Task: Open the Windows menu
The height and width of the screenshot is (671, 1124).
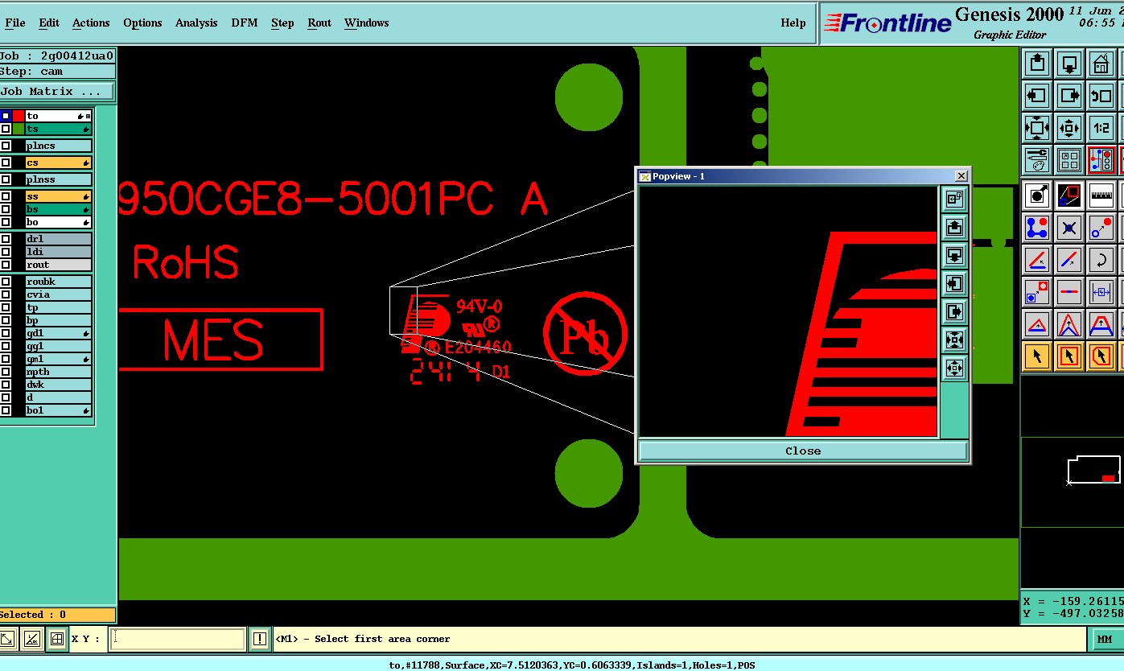Action: coord(366,23)
